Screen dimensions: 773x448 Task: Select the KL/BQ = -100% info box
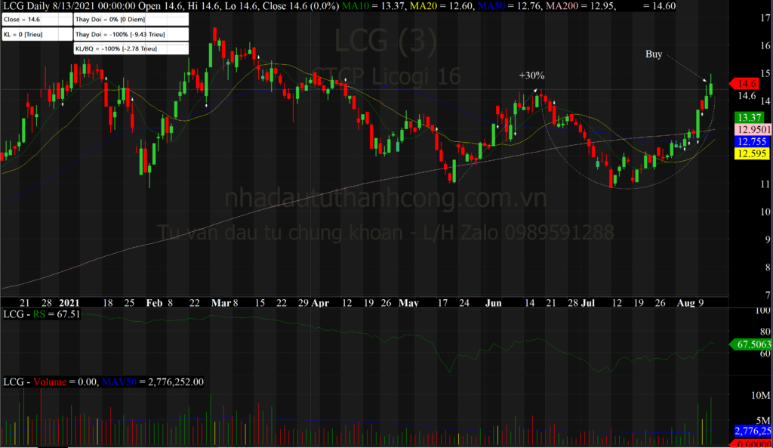tap(130, 49)
